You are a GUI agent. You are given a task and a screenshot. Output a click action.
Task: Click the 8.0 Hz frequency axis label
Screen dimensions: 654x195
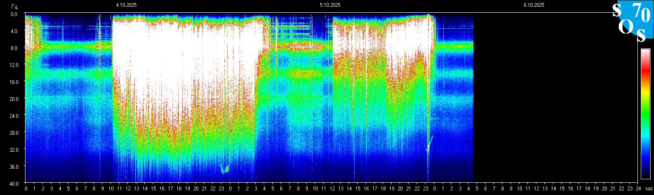point(13,48)
